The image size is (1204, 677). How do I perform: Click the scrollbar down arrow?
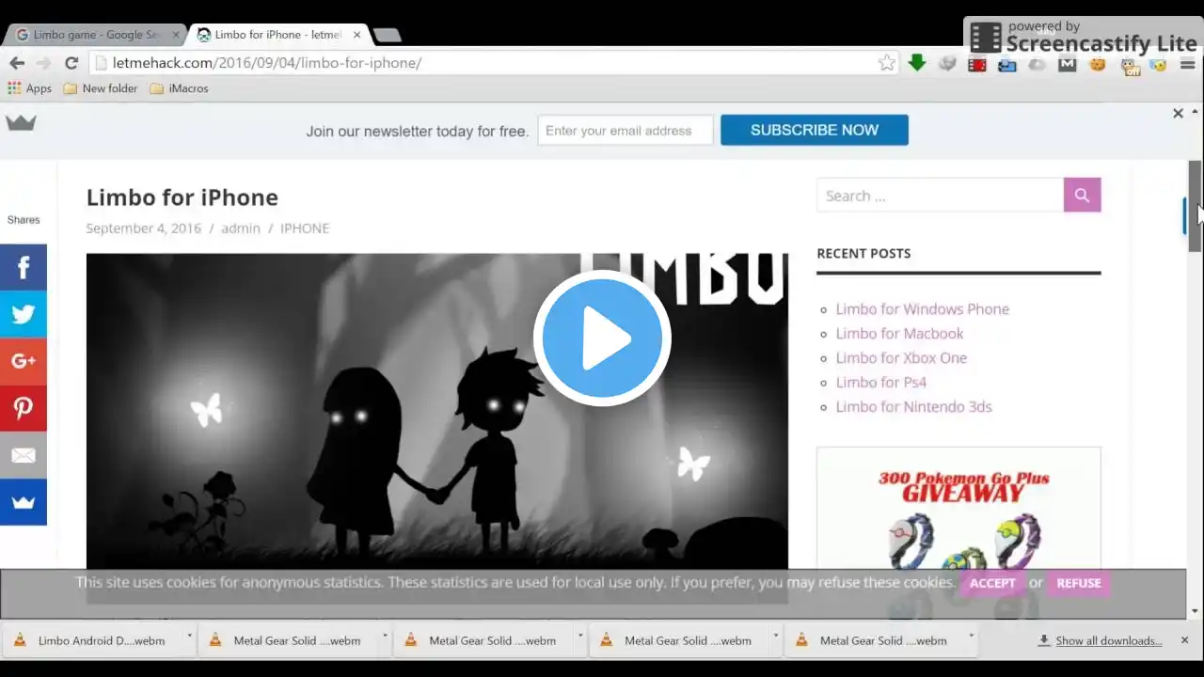1195,611
